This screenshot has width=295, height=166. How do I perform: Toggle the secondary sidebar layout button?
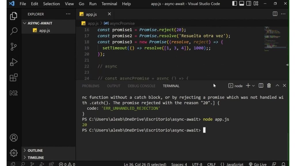click(249, 4)
